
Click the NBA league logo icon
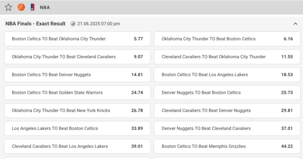pos(33,7)
